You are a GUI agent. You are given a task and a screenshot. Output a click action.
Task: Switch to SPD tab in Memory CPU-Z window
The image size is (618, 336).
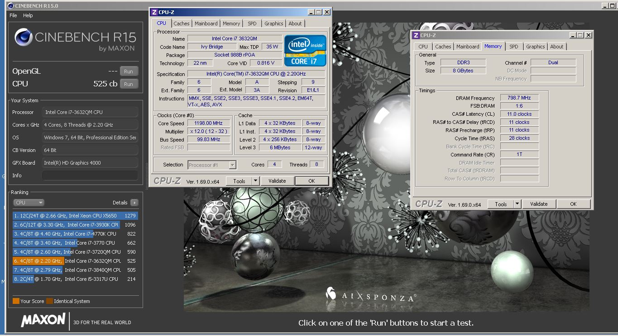click(514, 47)
